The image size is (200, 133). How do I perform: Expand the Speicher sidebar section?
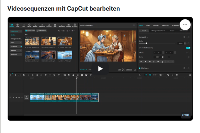click(x=16, y=50)
